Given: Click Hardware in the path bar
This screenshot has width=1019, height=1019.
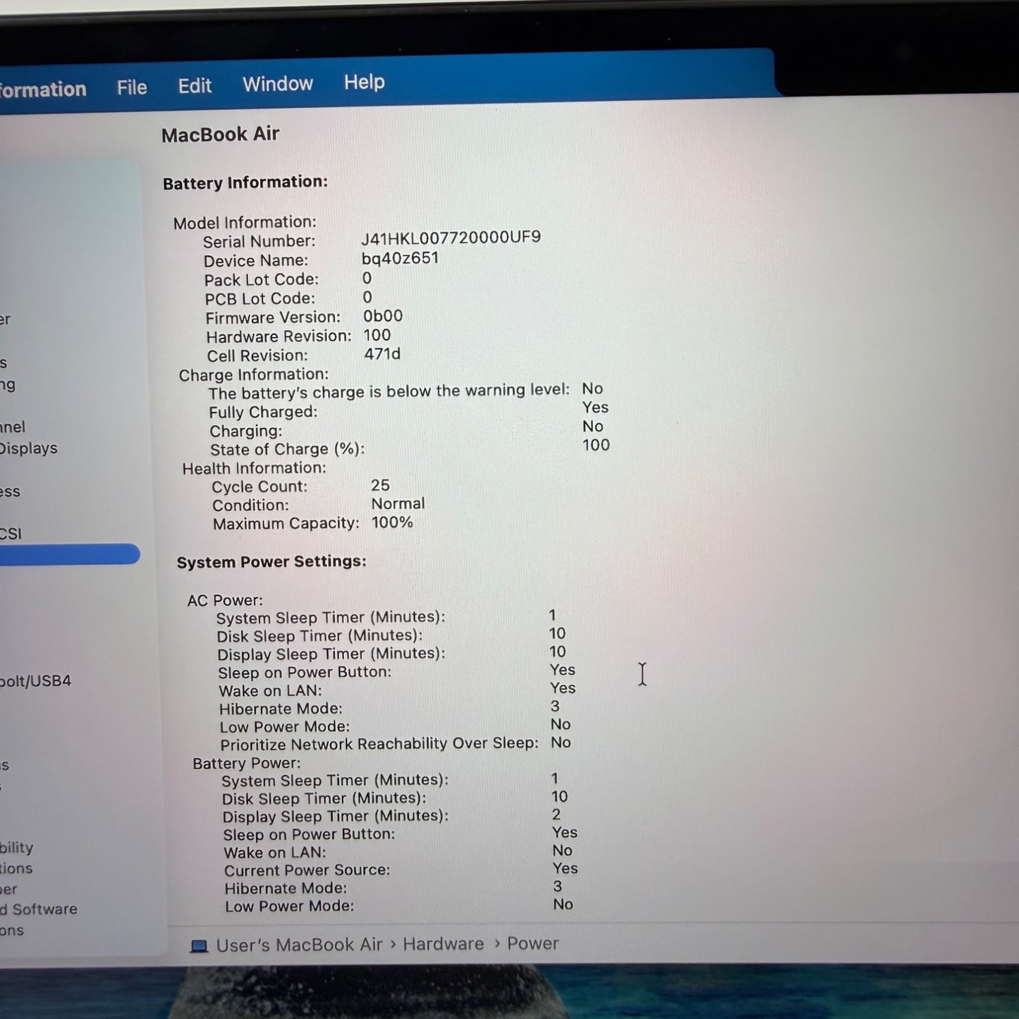Looking at the screenshot, I should 444,944.
